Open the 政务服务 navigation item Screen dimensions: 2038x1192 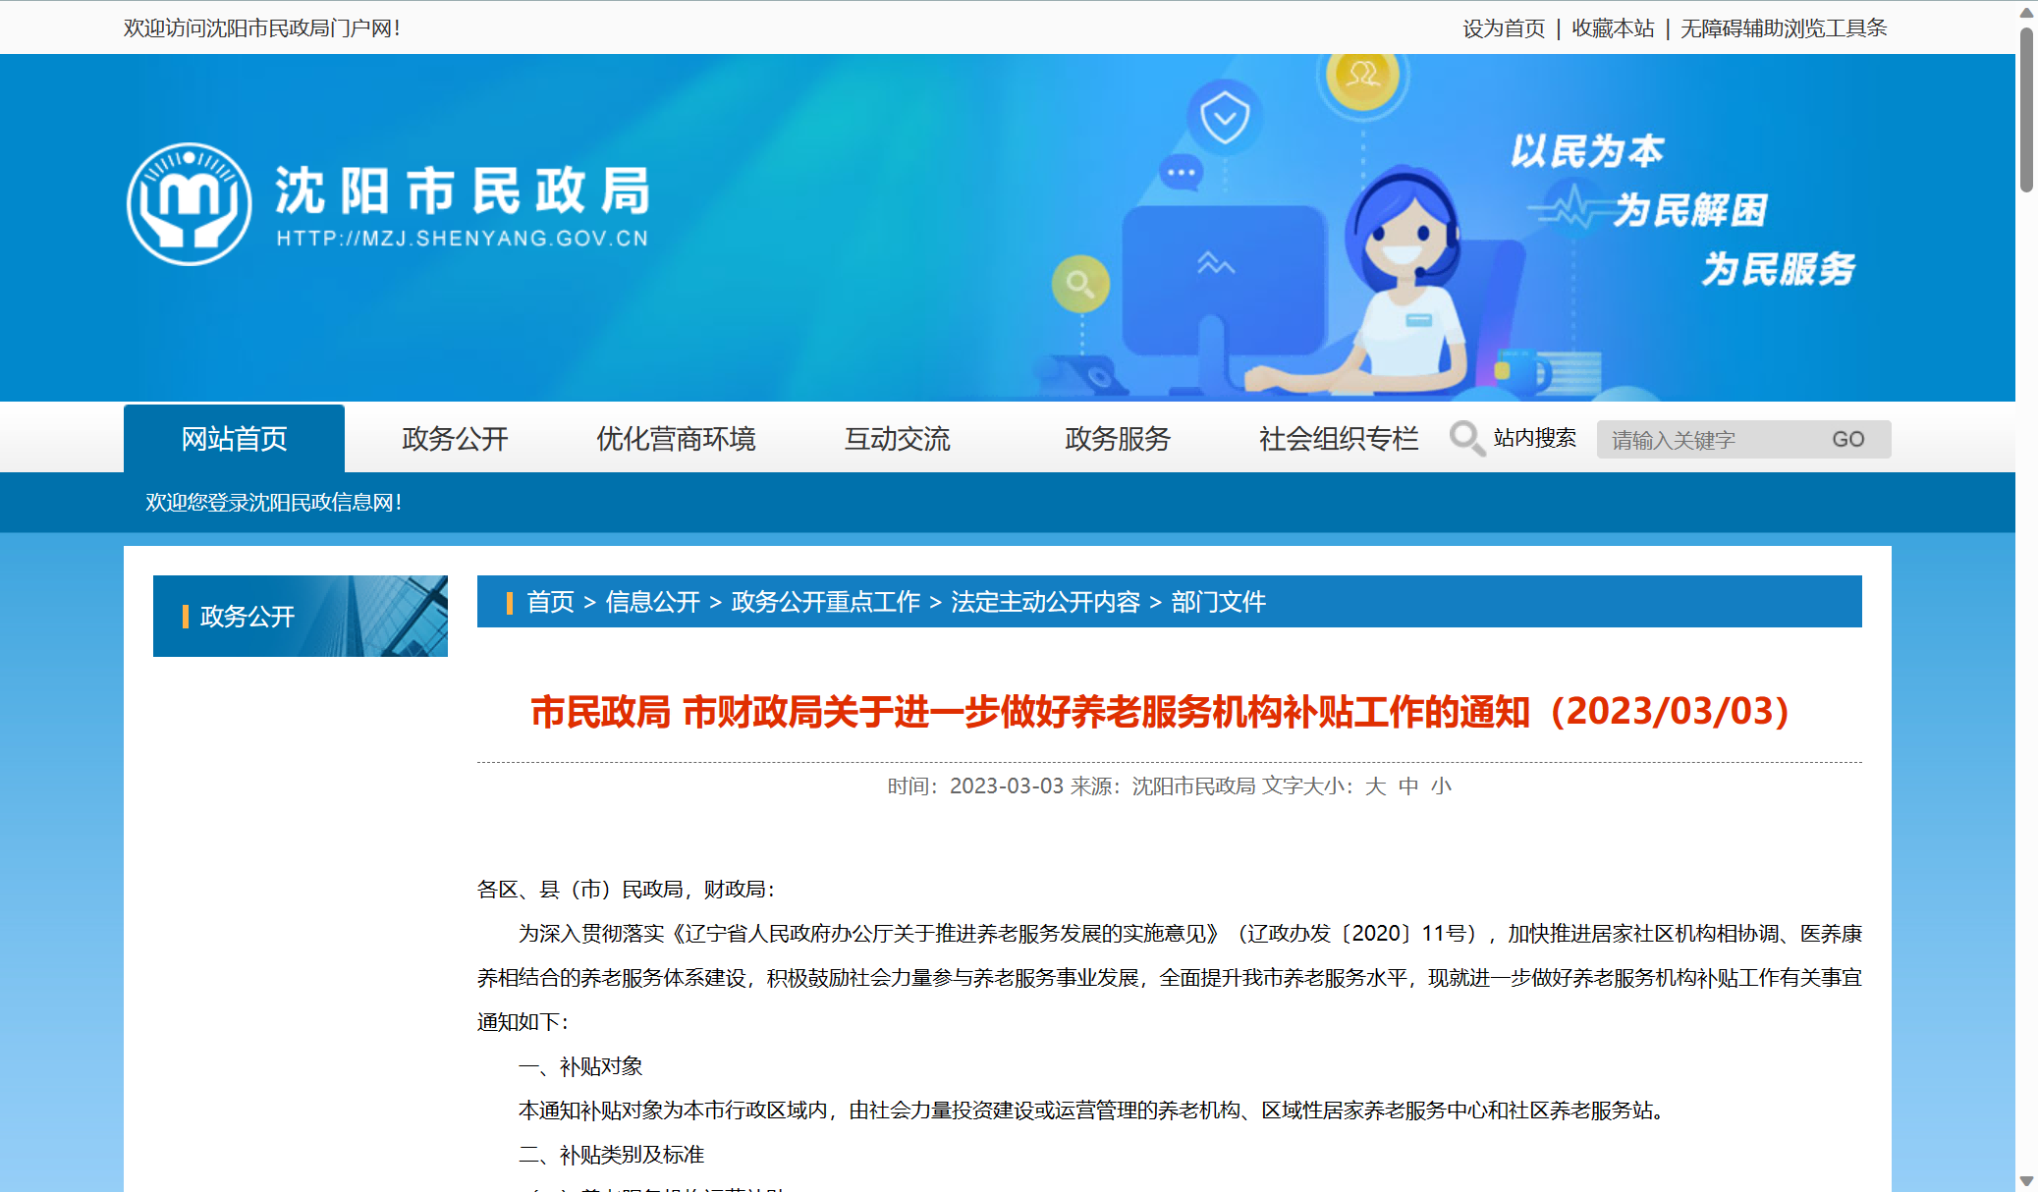coord(1118,439)
